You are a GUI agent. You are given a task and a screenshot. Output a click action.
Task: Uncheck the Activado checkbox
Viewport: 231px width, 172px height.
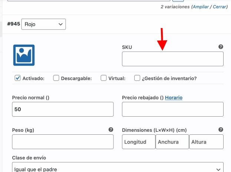point(17,78)
